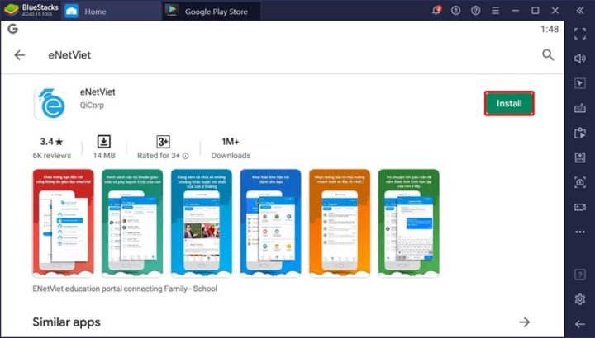Click the volume speaker icon in sidebar
The height and width of the screenshot is (338, 595).
point(580,59)
